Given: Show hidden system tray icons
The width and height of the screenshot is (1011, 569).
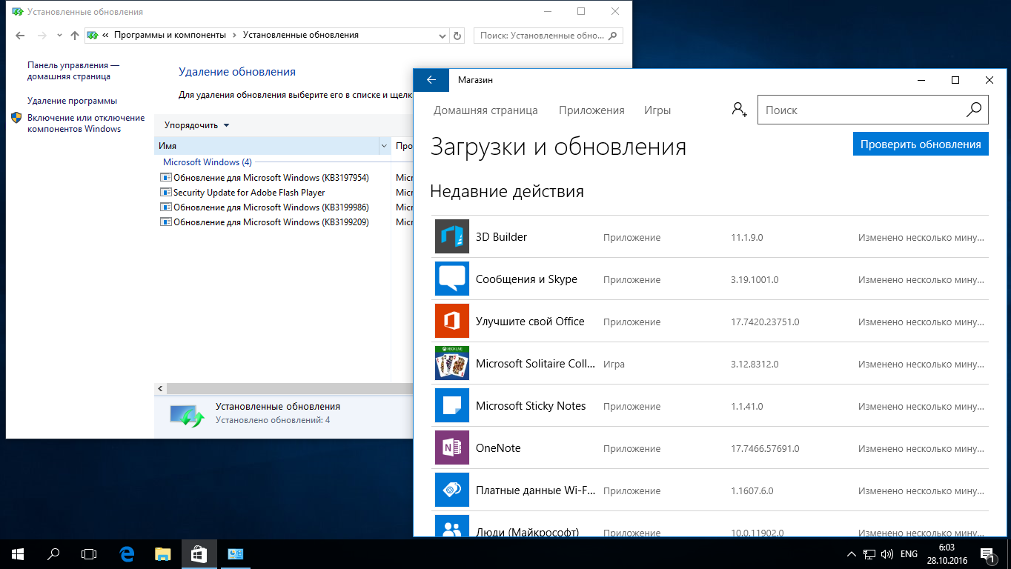Looking at the screenshot, I should [851, 554].
